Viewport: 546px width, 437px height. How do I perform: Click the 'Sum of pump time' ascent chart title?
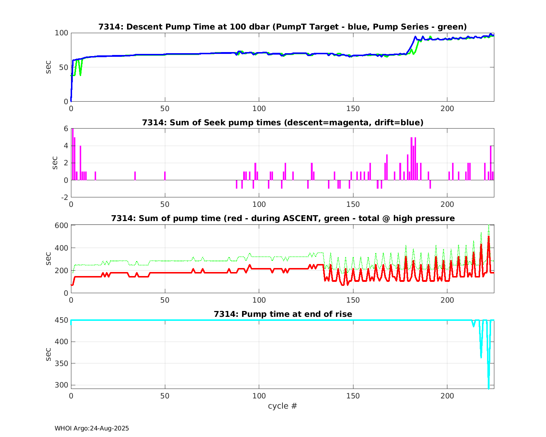click(x=282, y=219)
